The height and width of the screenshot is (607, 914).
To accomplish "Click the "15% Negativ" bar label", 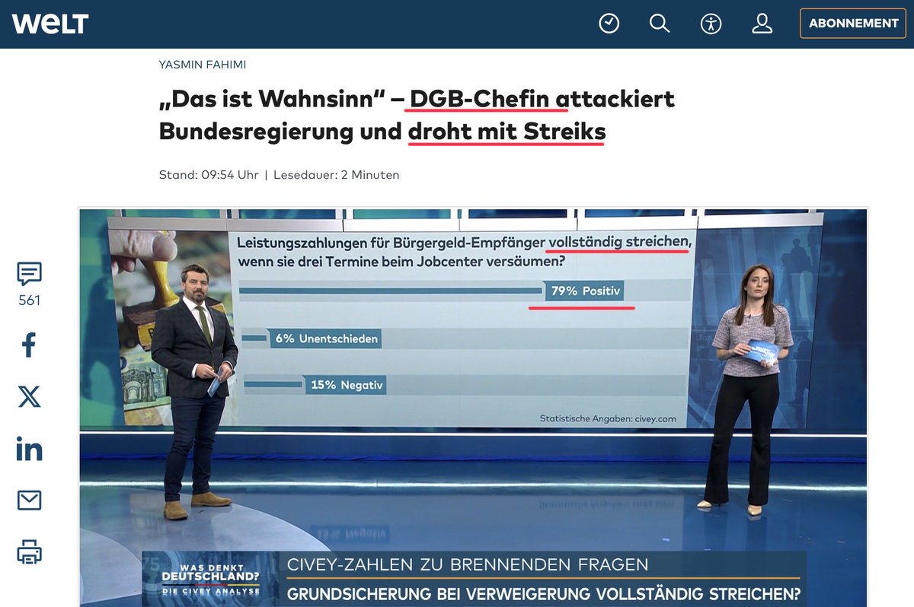I will click(x=347, y=386).
